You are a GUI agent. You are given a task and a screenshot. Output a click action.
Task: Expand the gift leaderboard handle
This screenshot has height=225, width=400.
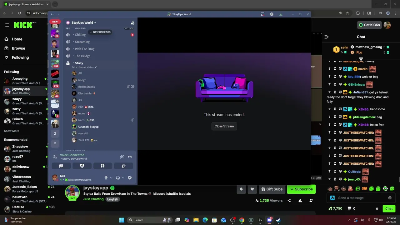pyautogui.click(x=361, y=58)
